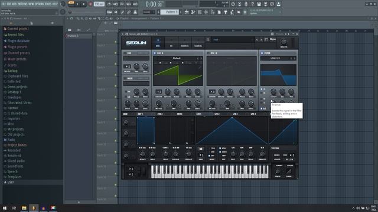Go to next OSC A wavetable arrow
378x212 pixels.
[x=201, y=58]
